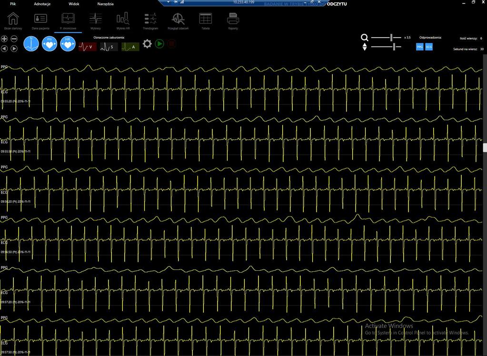Start playback with the green play button

[x=159, y=44]
